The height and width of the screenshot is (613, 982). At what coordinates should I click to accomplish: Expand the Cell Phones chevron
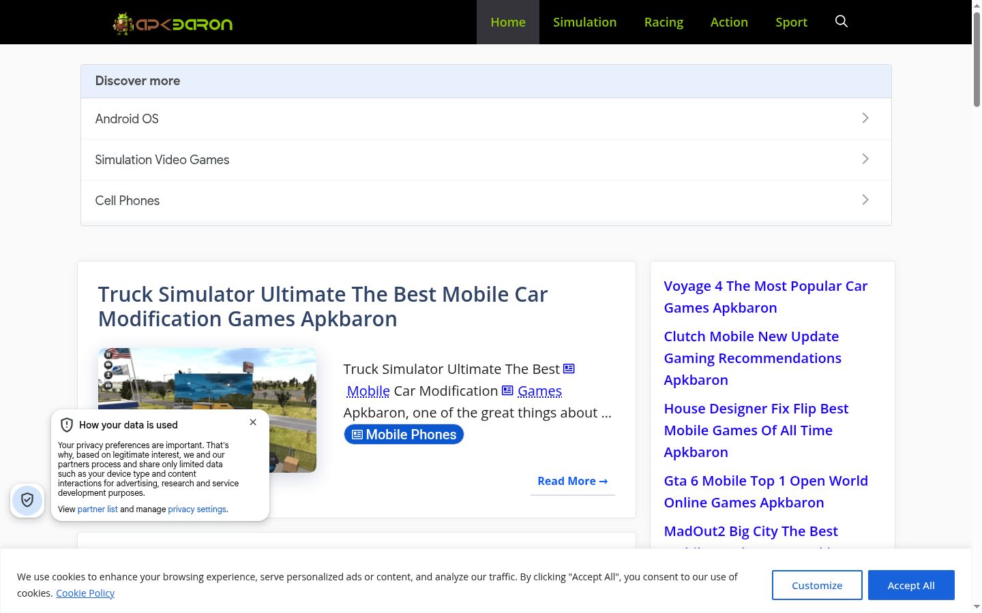pos(865,200)
